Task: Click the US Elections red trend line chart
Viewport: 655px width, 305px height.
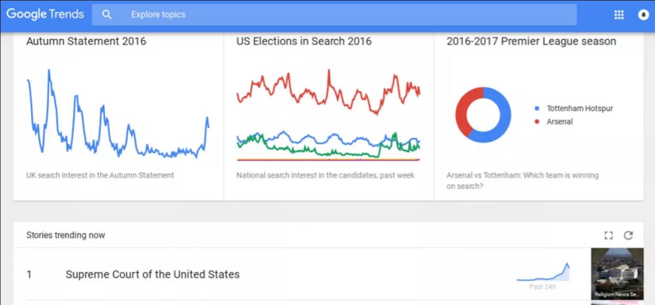Action: point(328,90)
